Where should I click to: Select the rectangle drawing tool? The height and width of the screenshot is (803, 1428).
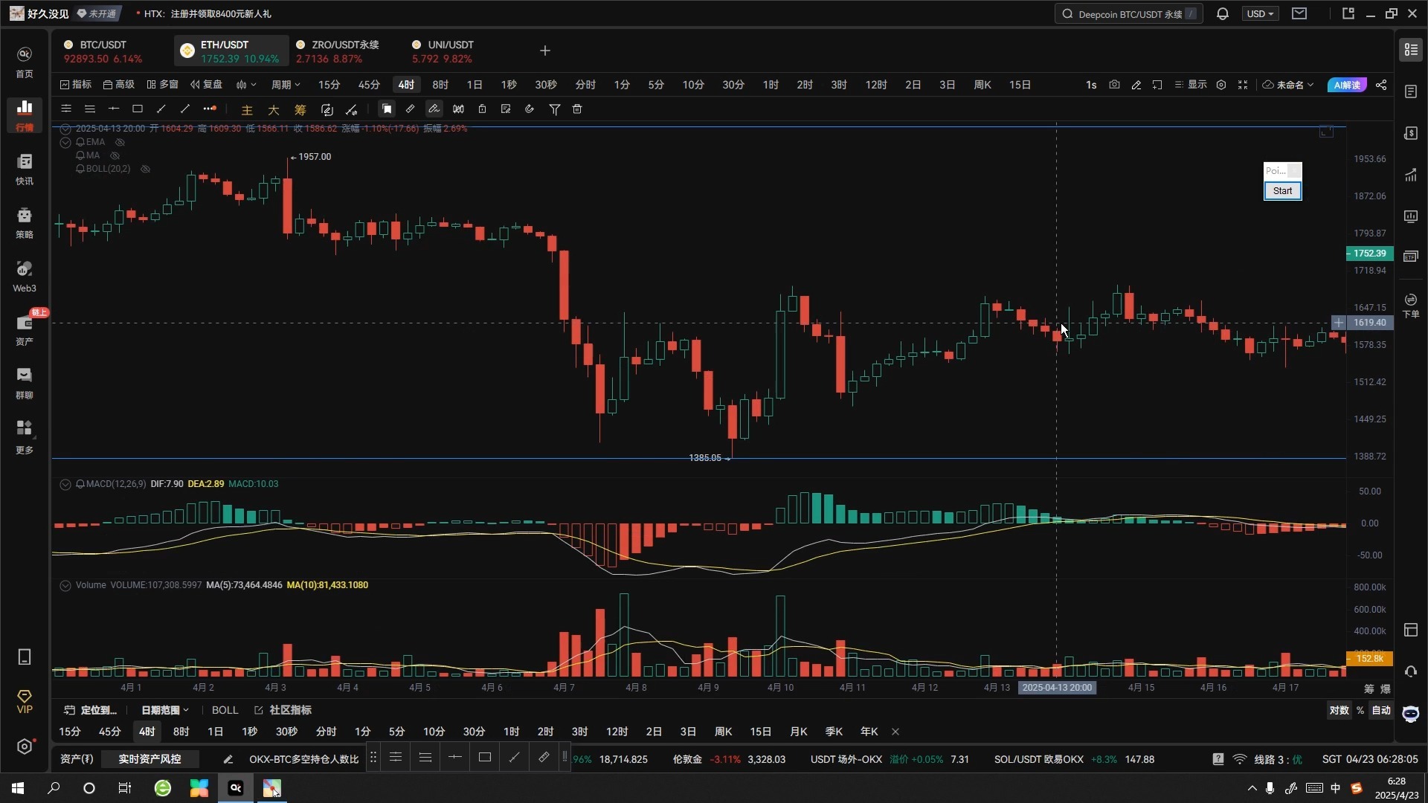pyautogui.click(x=138, y=109)
